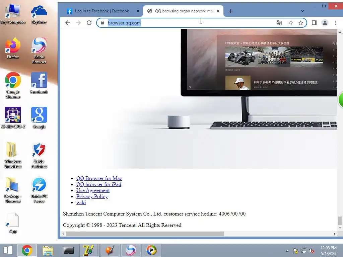Go back to the previous page

pyautogui.click(x=68, y=23)
